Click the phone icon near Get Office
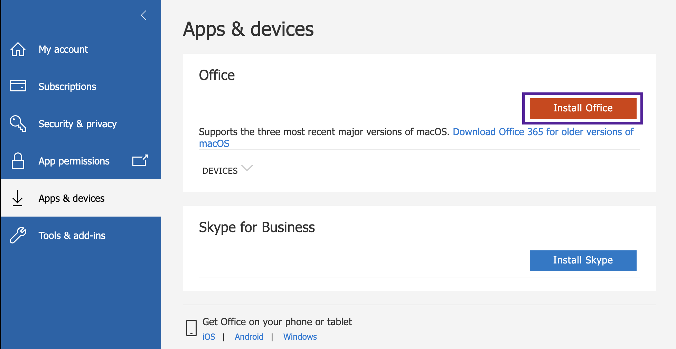The image size is (676, 349). (191, 328)
